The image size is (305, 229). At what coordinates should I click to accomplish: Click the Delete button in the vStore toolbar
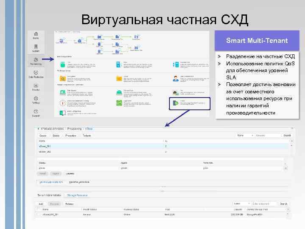[x=56, y=136]
